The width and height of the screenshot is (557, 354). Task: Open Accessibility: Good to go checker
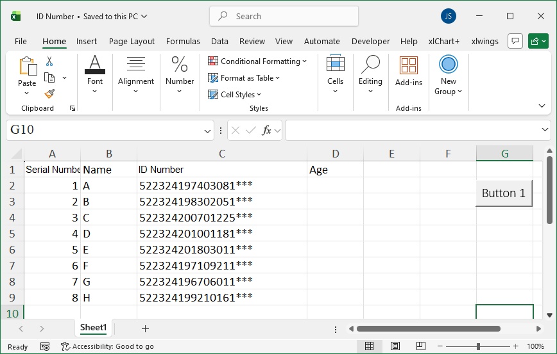tap(107, 346)
